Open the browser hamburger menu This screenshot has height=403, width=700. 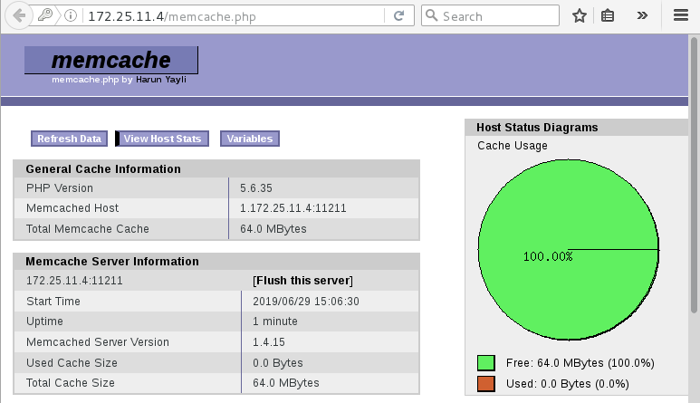tap(681, 15)
